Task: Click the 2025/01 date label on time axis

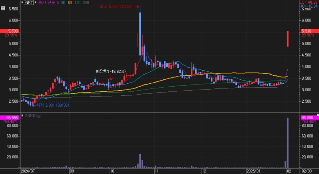Action: [253, 171]
